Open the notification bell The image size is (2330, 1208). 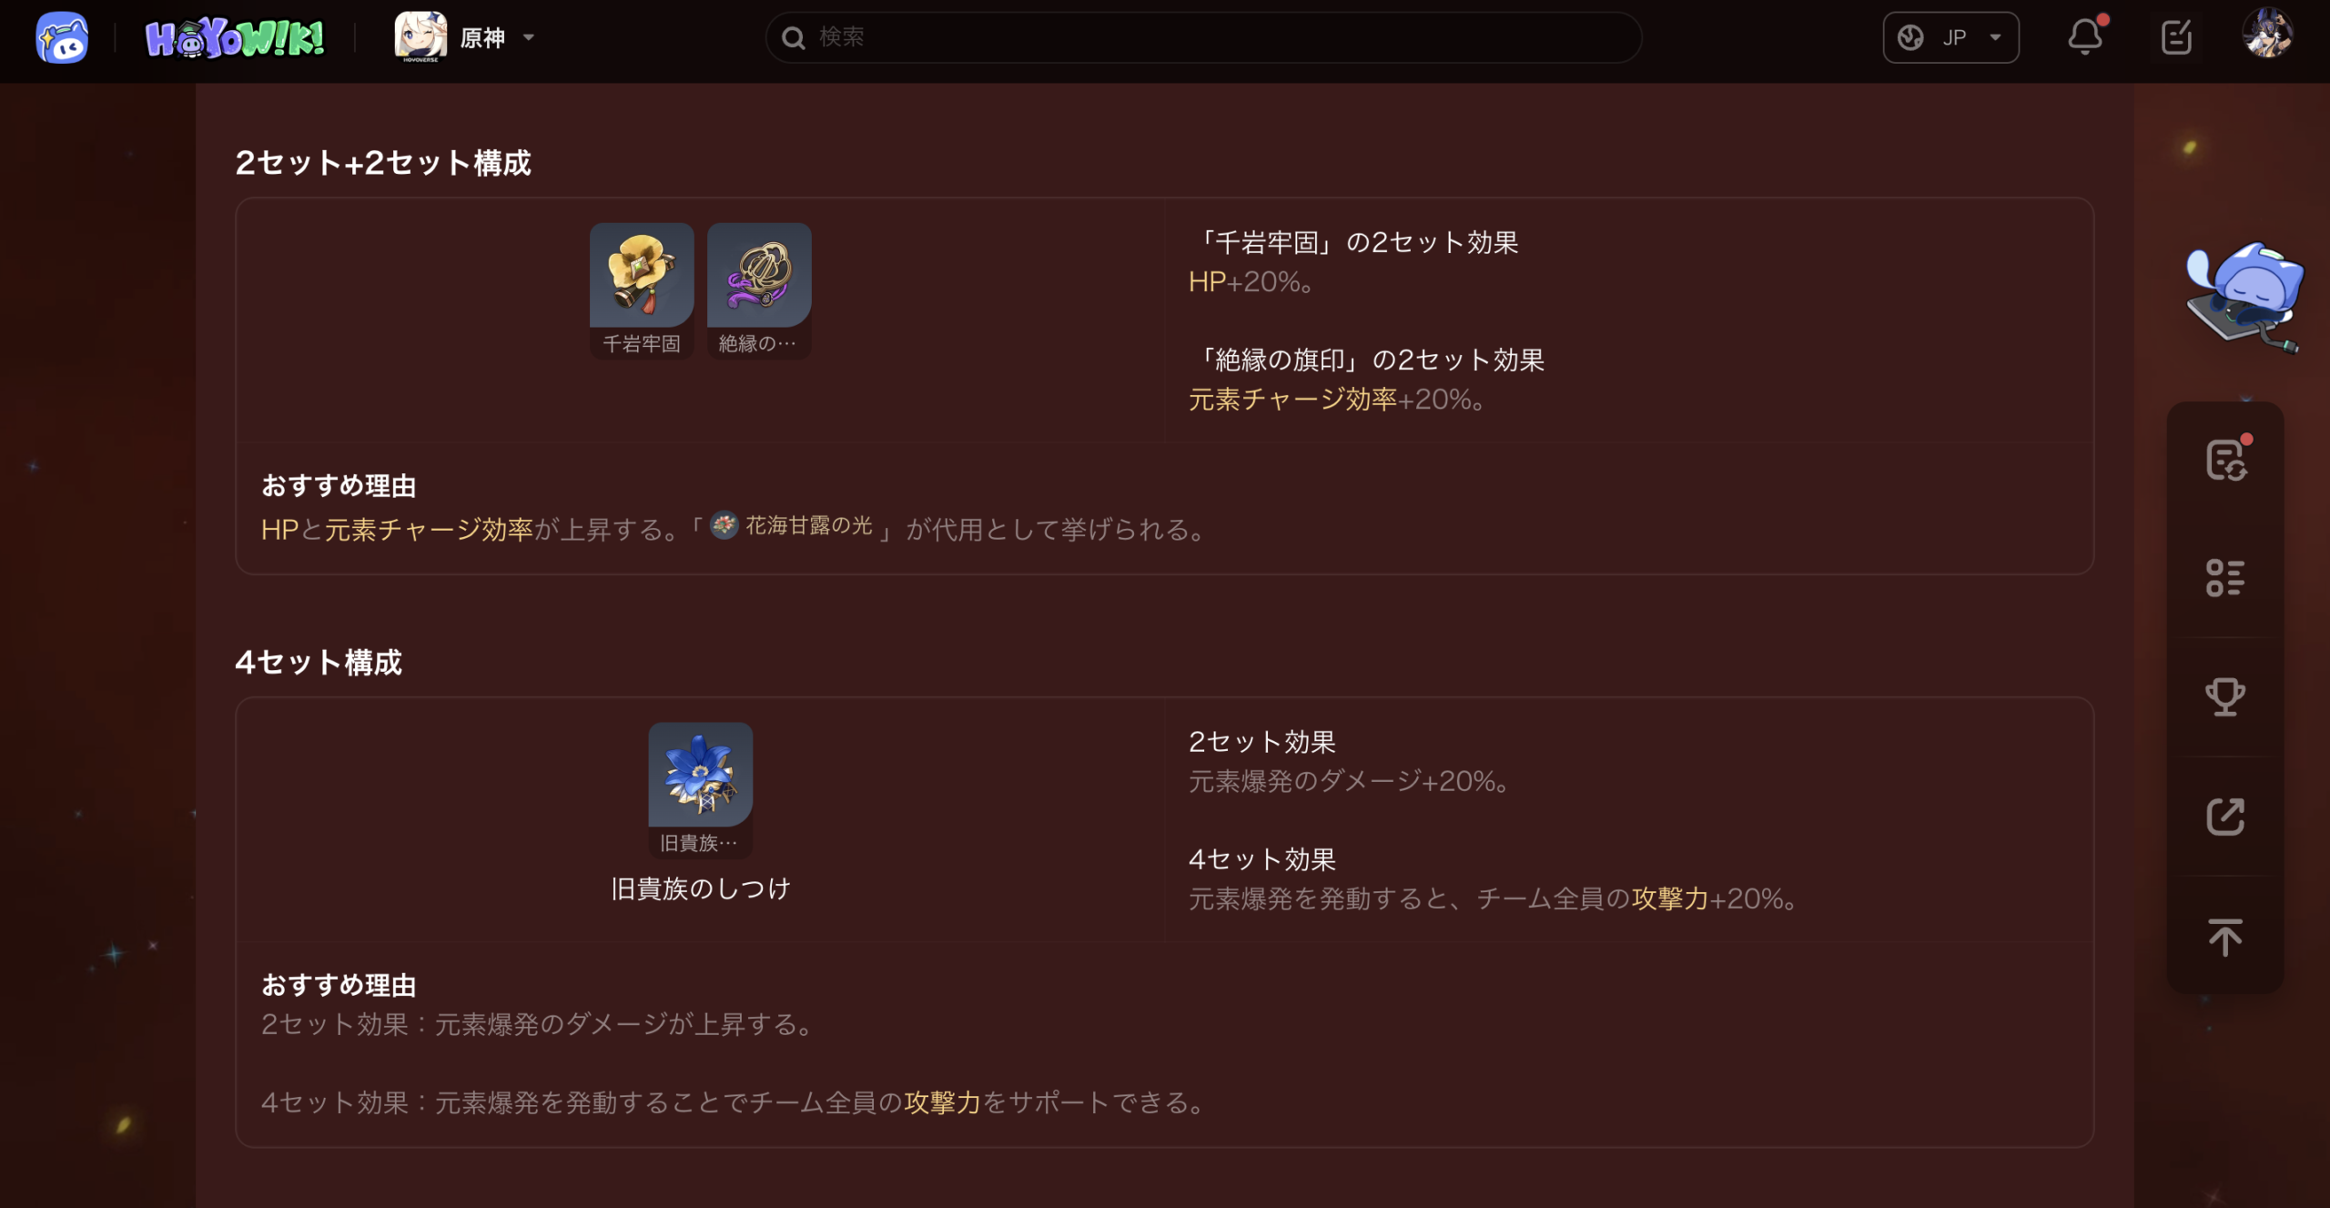2085,36
